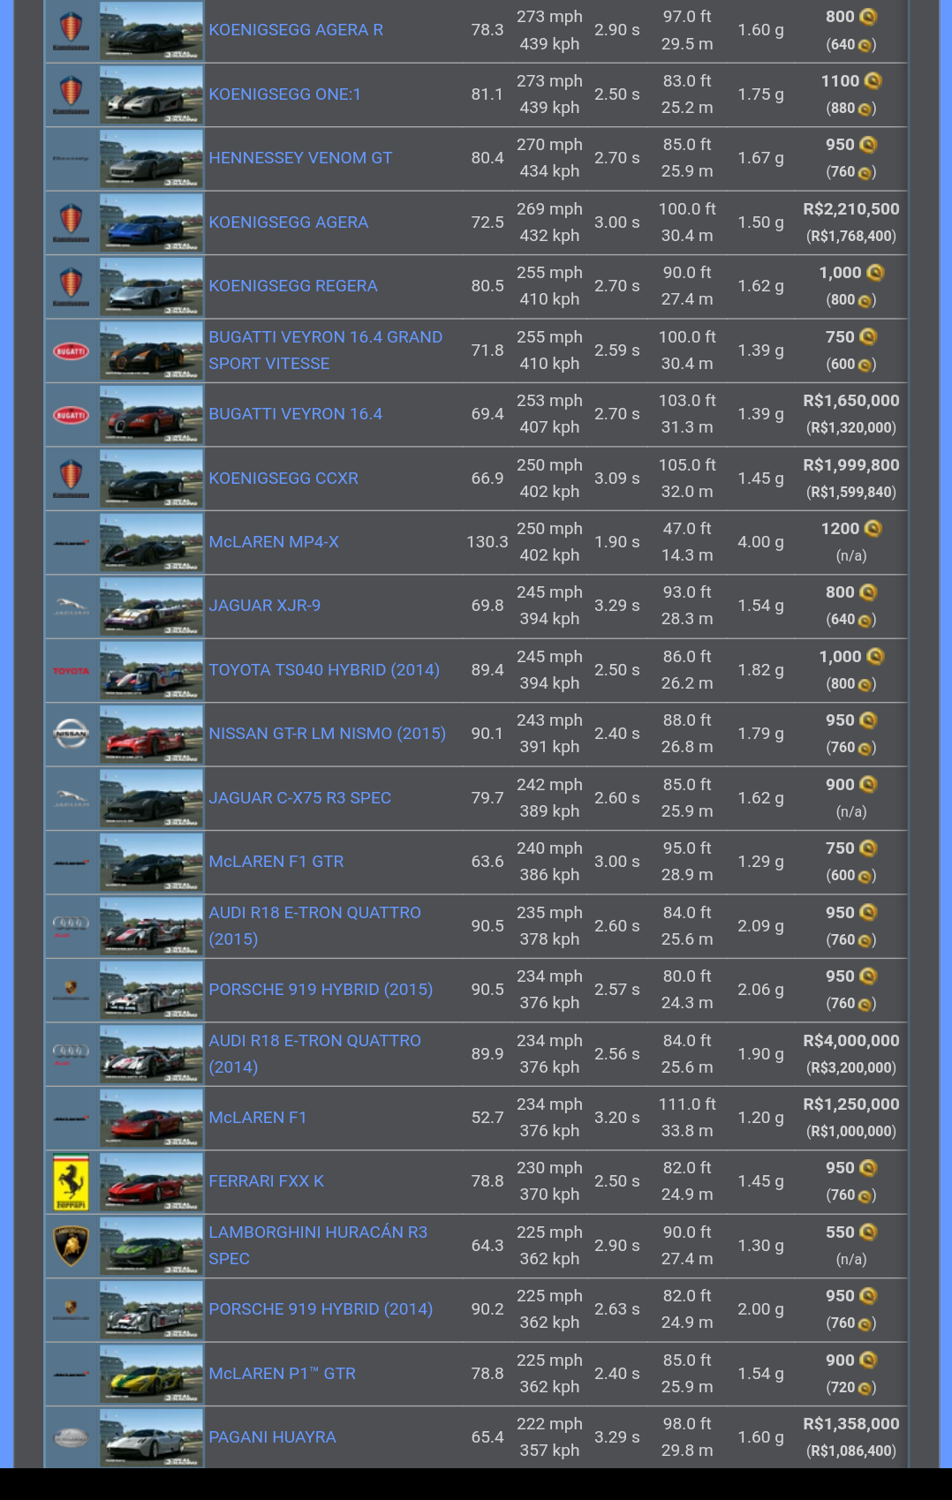Select R$1,358,000 price in Pagani Huayra row

point(851,1424)
